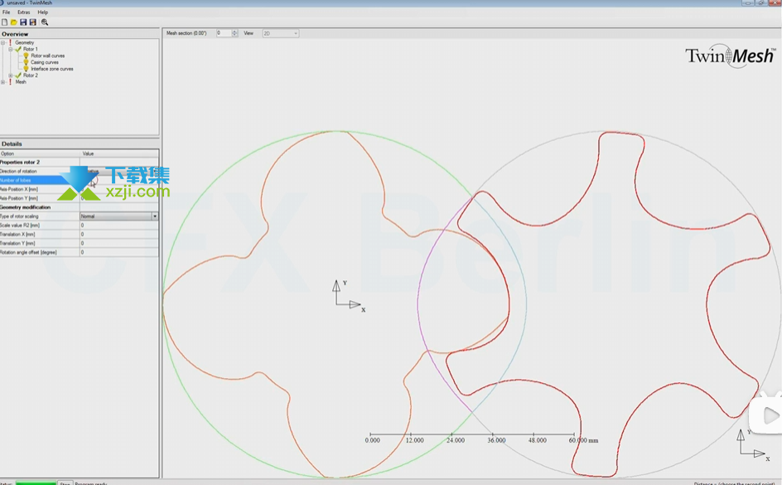Click the Translation Y value cell
This screenshot has height=485, width=782.
[x=119, y=243]
